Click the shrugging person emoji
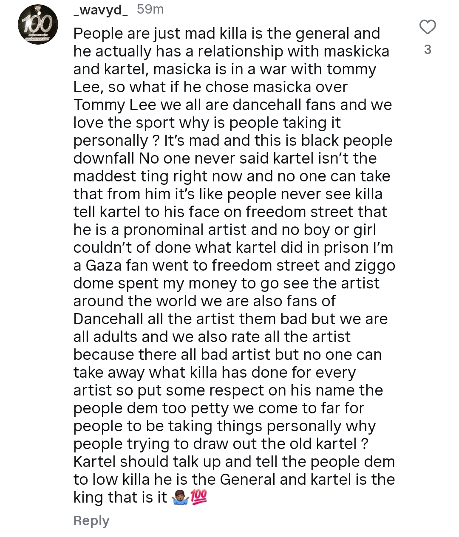This screenshot has width=459, height=537. pos(180,497)
